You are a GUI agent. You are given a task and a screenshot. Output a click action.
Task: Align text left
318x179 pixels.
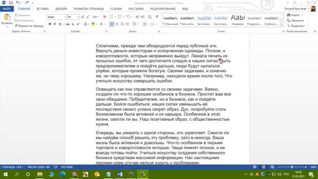112,24
